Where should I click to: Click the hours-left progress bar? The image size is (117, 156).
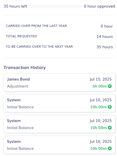(x=56, y=6)
